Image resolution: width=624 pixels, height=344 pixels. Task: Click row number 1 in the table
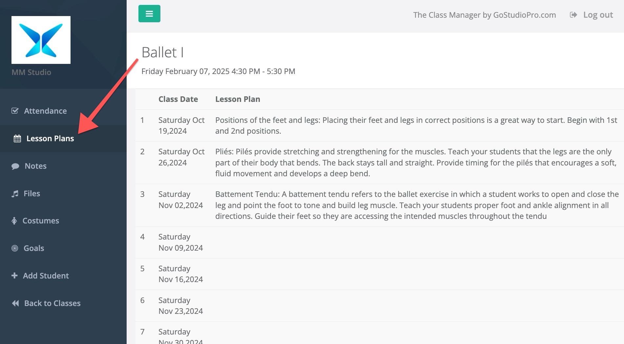click(x=142, y=120)
